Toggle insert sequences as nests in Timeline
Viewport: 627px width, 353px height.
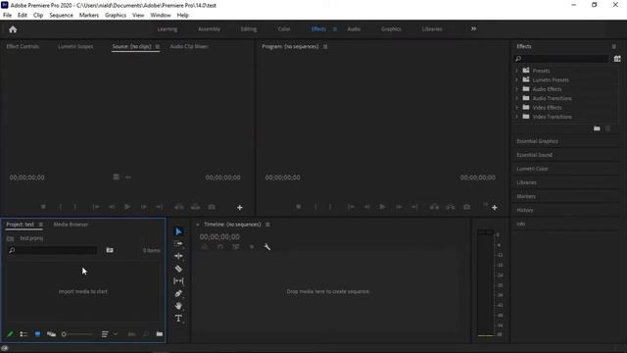pos(205,247)
